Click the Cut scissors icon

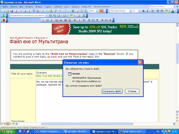click(43, 11)
